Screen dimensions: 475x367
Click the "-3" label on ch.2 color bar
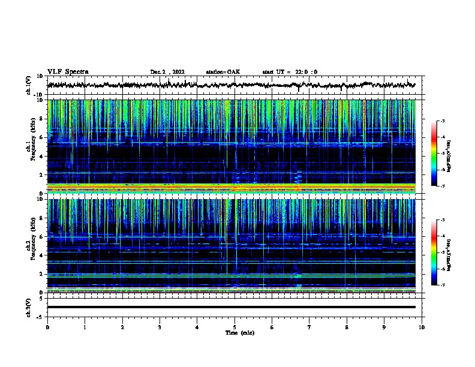pos(442,220)
